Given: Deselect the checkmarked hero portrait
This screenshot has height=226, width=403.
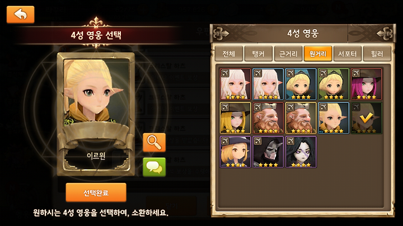Looking at the screenshot, I should tap(366, 118).
